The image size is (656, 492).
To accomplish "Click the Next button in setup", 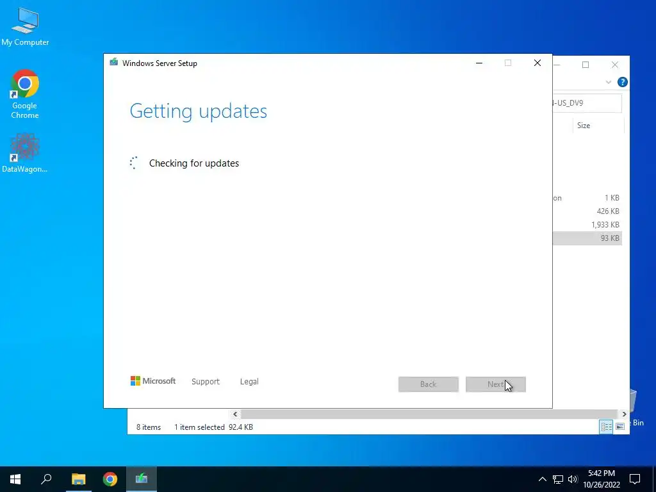I will 495,384.
